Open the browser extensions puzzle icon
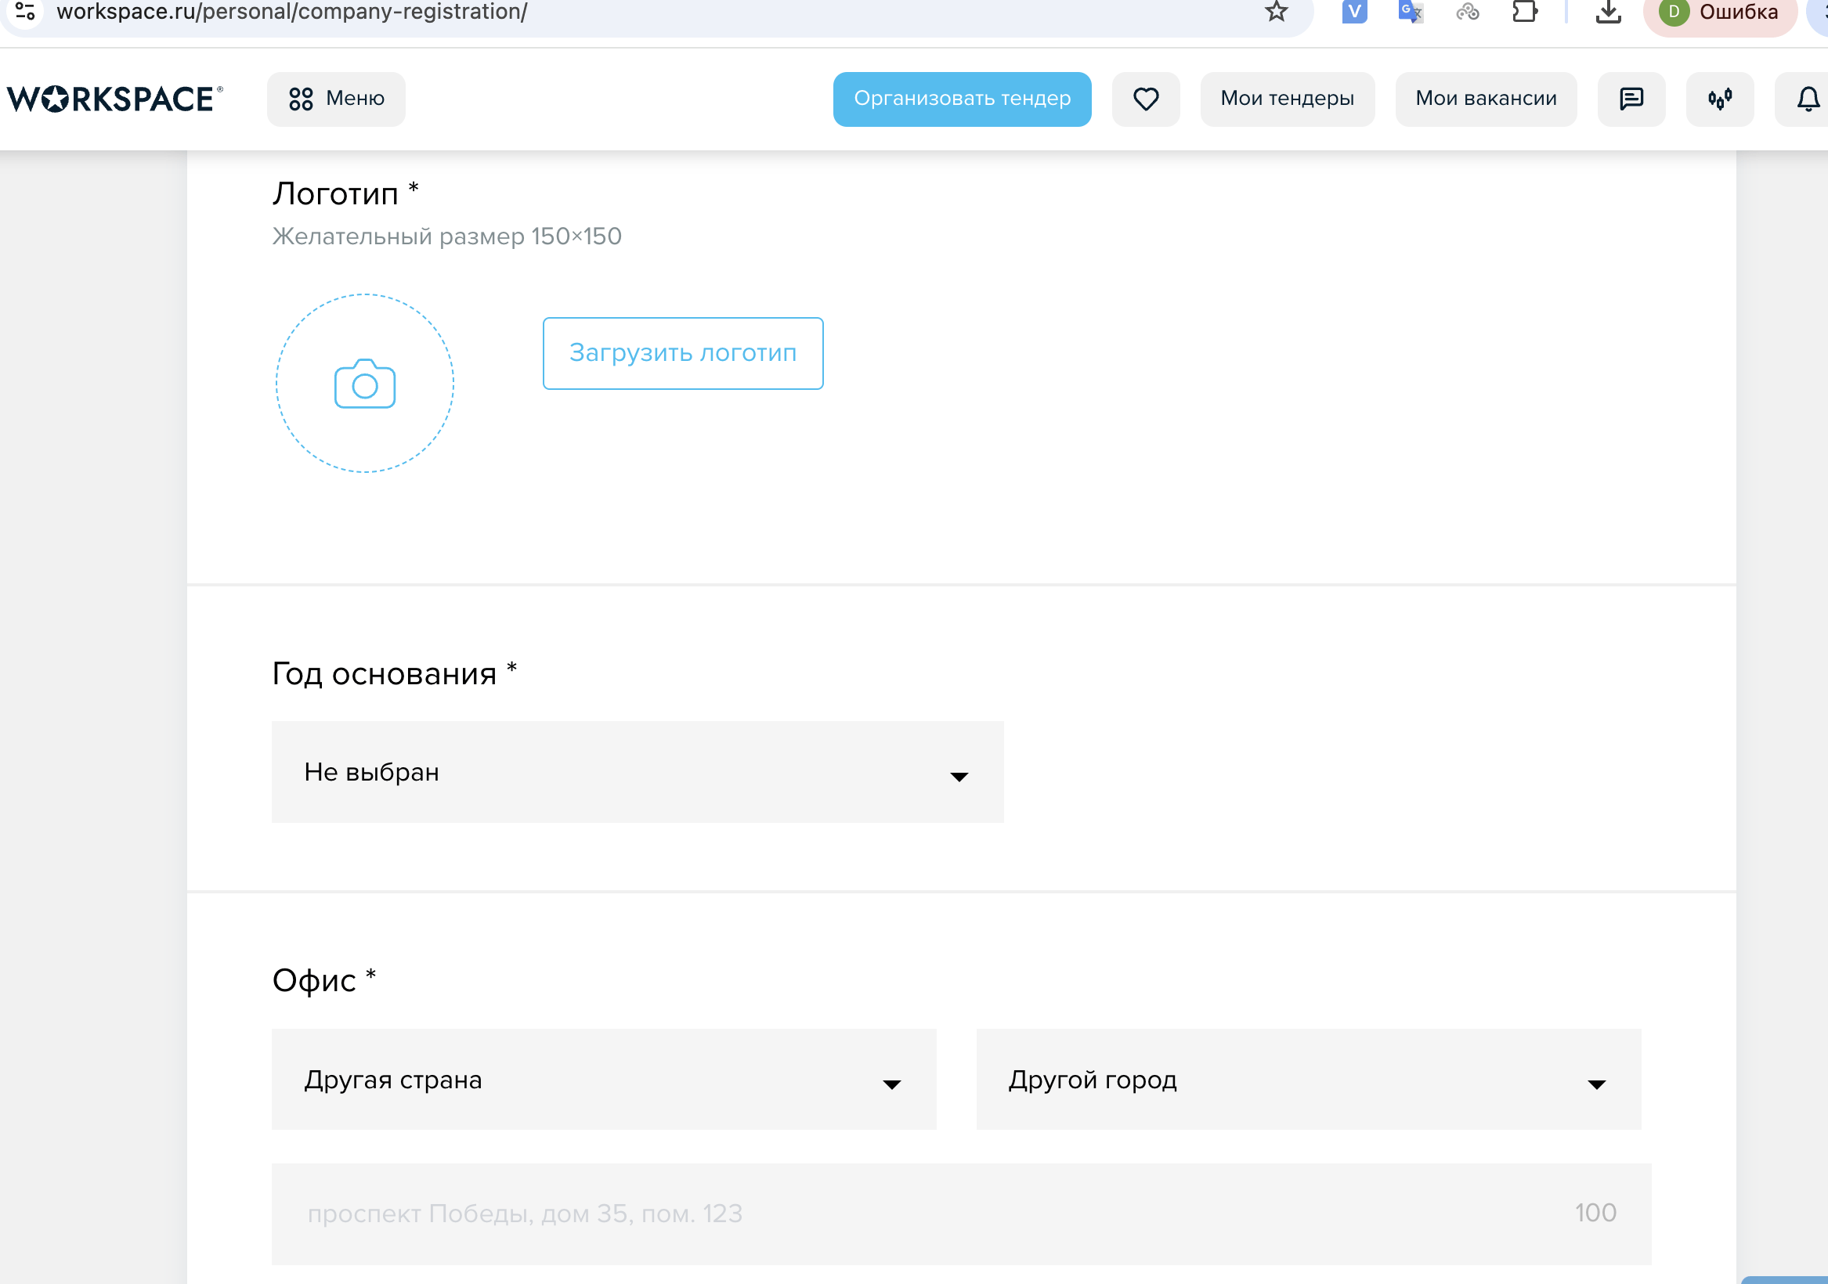The width and height of the screenshot is (1828, 1284). 1523,11
